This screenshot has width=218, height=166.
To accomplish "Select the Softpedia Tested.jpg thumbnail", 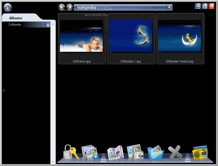I will coord(179,36).
